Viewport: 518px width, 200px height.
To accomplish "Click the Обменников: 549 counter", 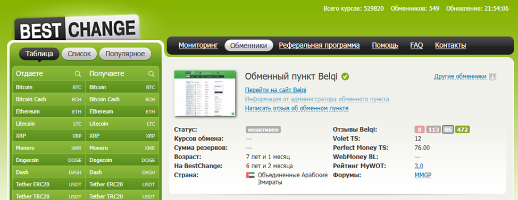I will click(x=415, y=8).
